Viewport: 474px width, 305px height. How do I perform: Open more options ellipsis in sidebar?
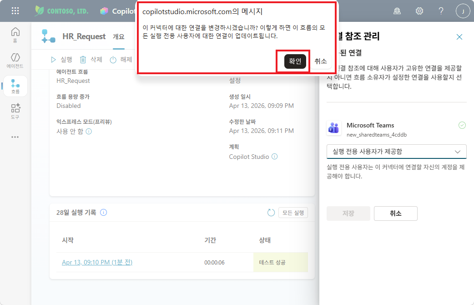point(15,137)
